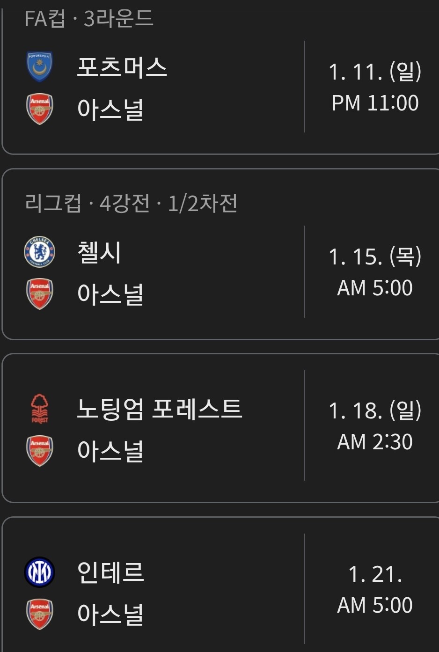
Task: Open the 포츠머스 team name
Action: click(x=122, y=67)
